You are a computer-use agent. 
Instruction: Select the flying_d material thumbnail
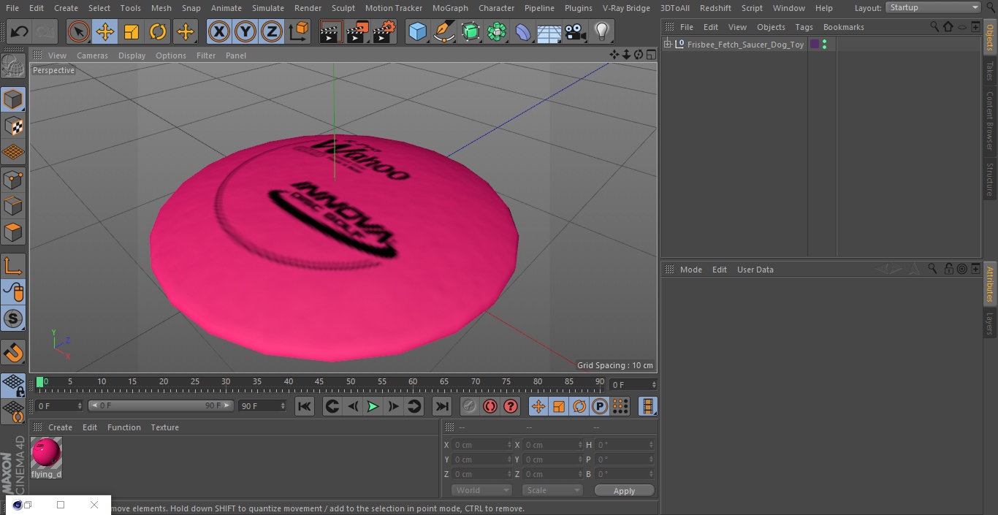pos(46,453)
